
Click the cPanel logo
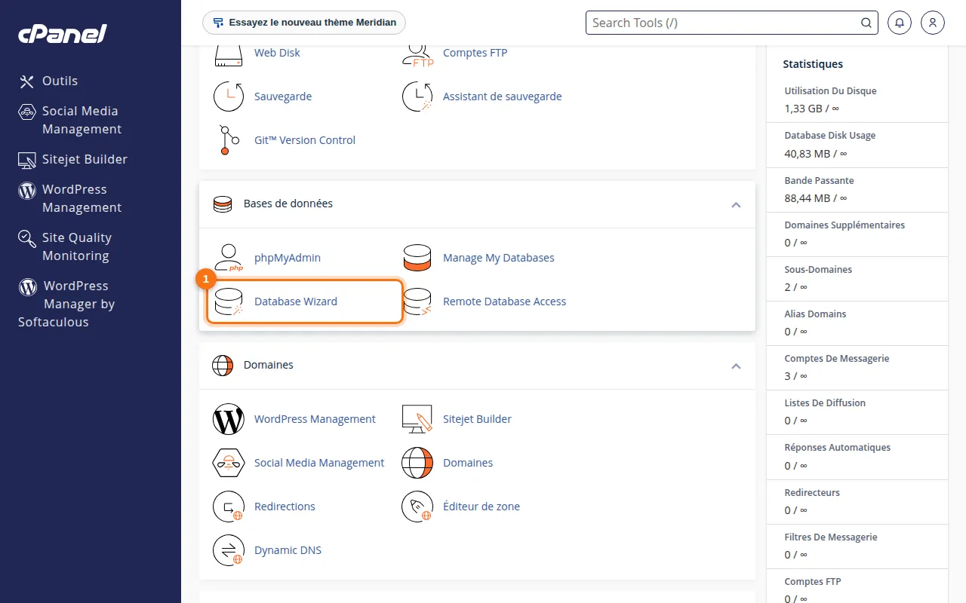coord(63,33)
